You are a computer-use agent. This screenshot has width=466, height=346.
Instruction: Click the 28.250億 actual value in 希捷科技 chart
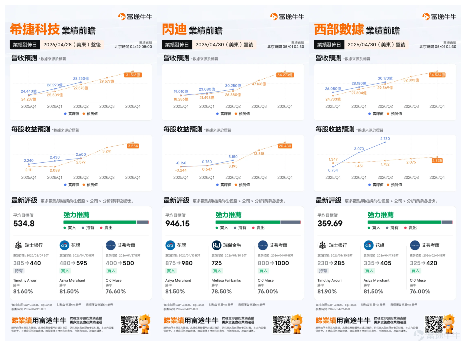tap(81, 79)
